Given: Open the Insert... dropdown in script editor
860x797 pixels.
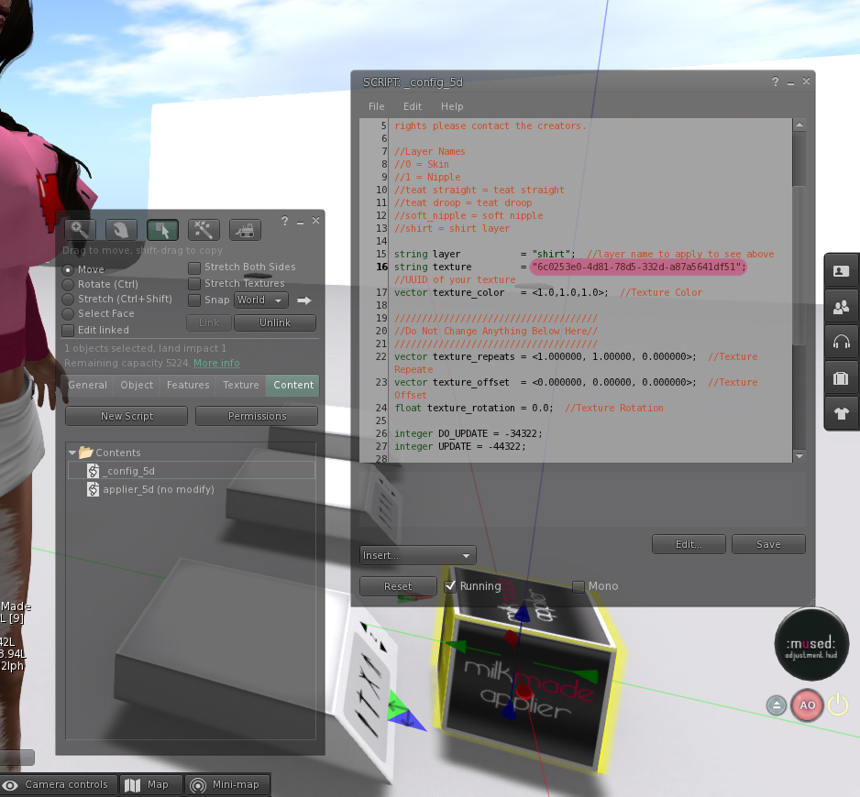Looking at the screenshot, I should (x=417, y=555).
